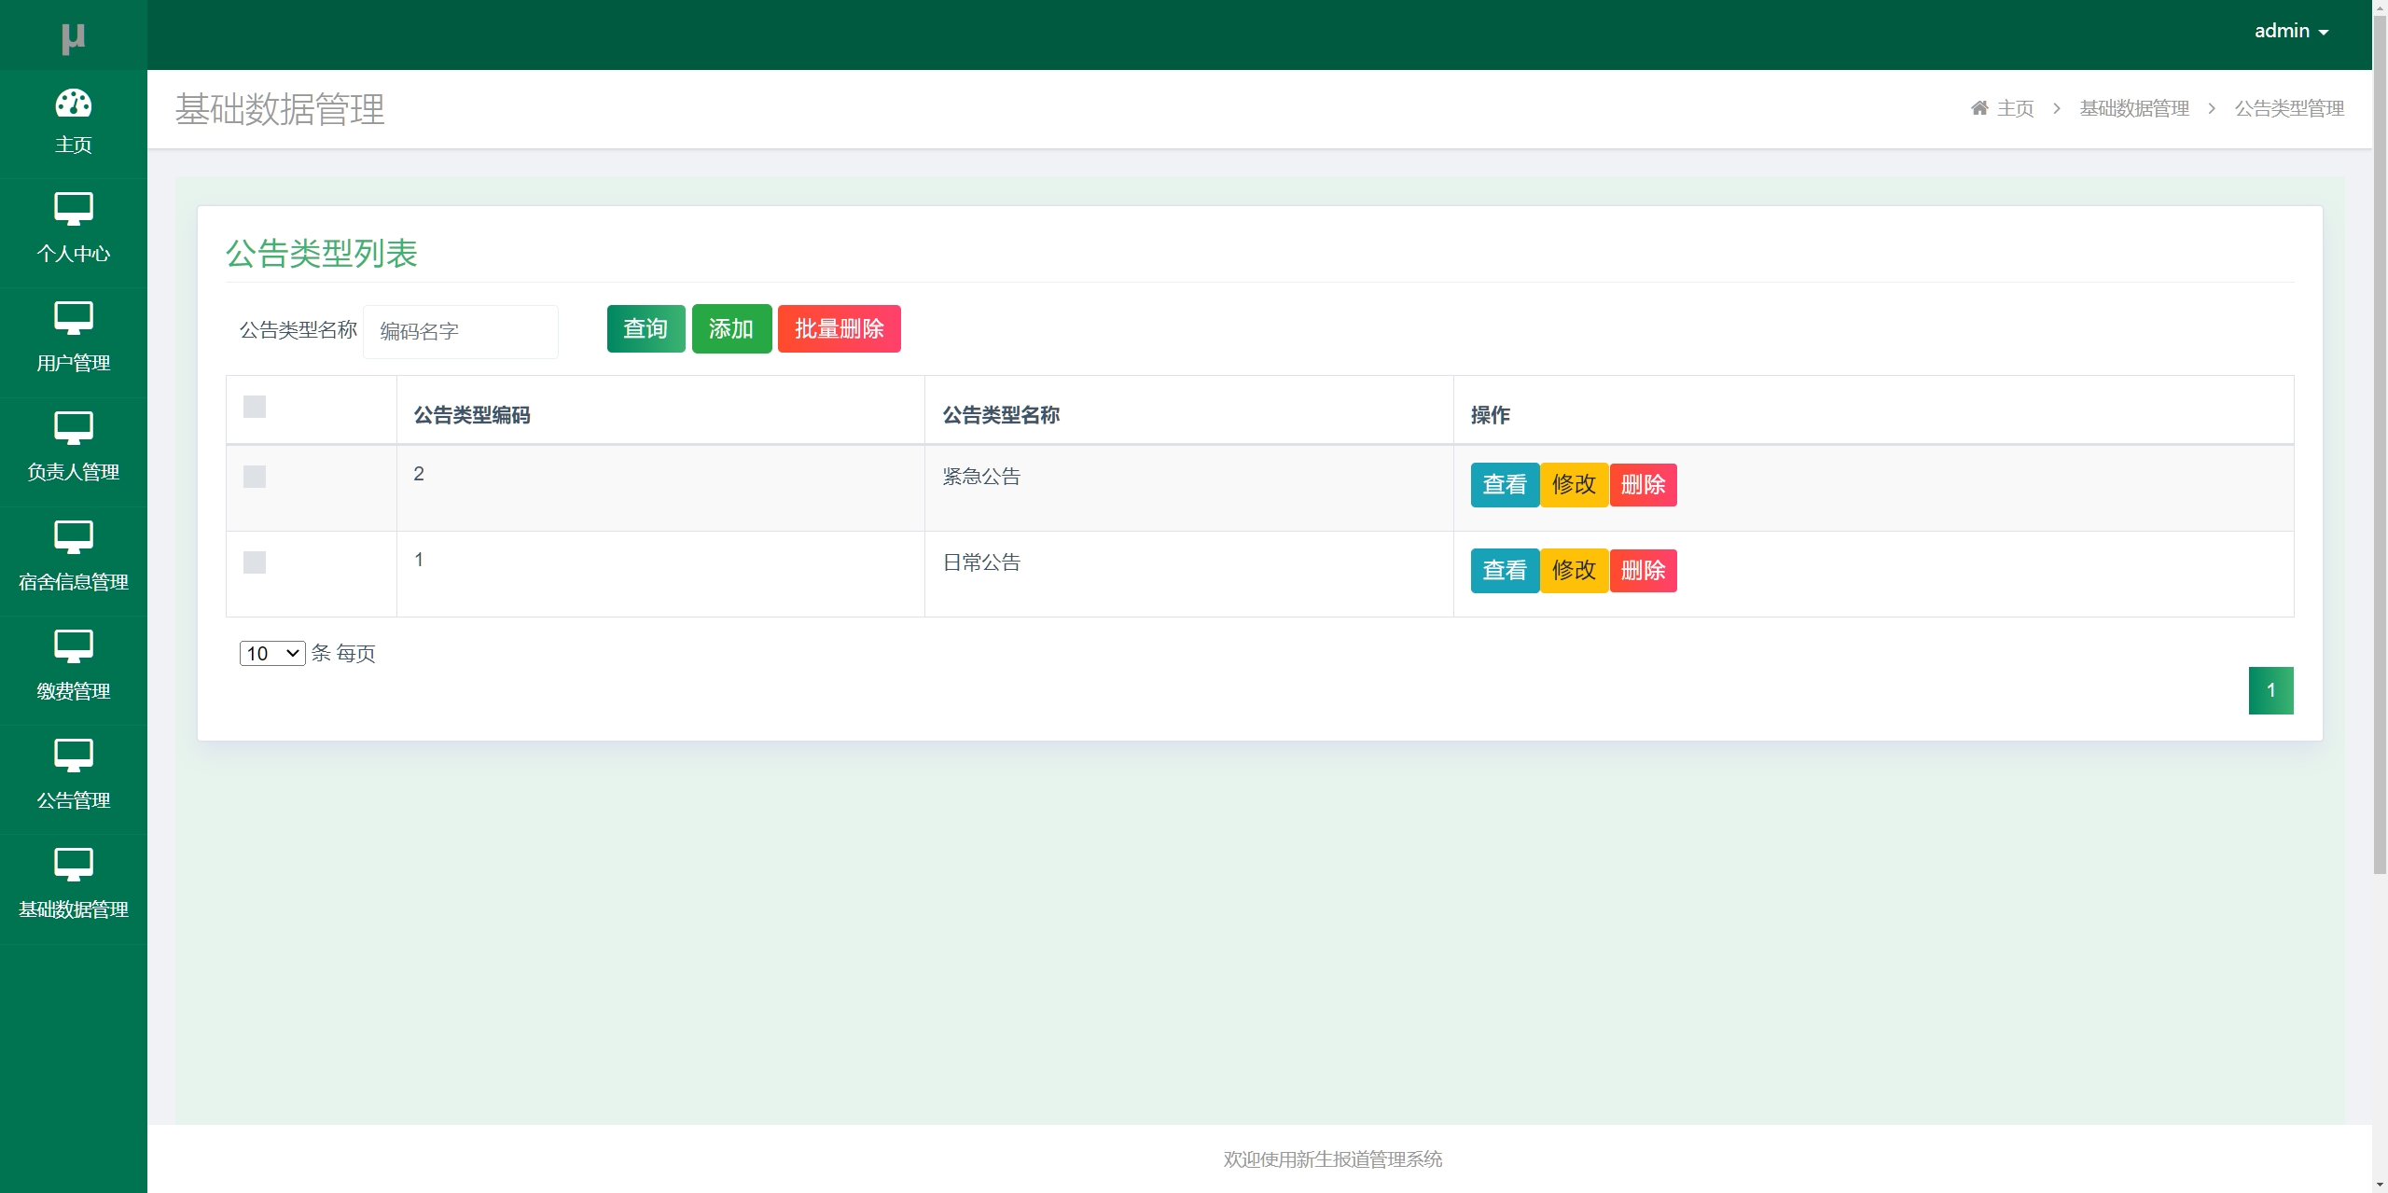Image resolution: width=2388 pixels, height=1193 pixels.
Task: Follow the 基础数据管理 breadcrumb link
Action: (x=2134, y=108)
